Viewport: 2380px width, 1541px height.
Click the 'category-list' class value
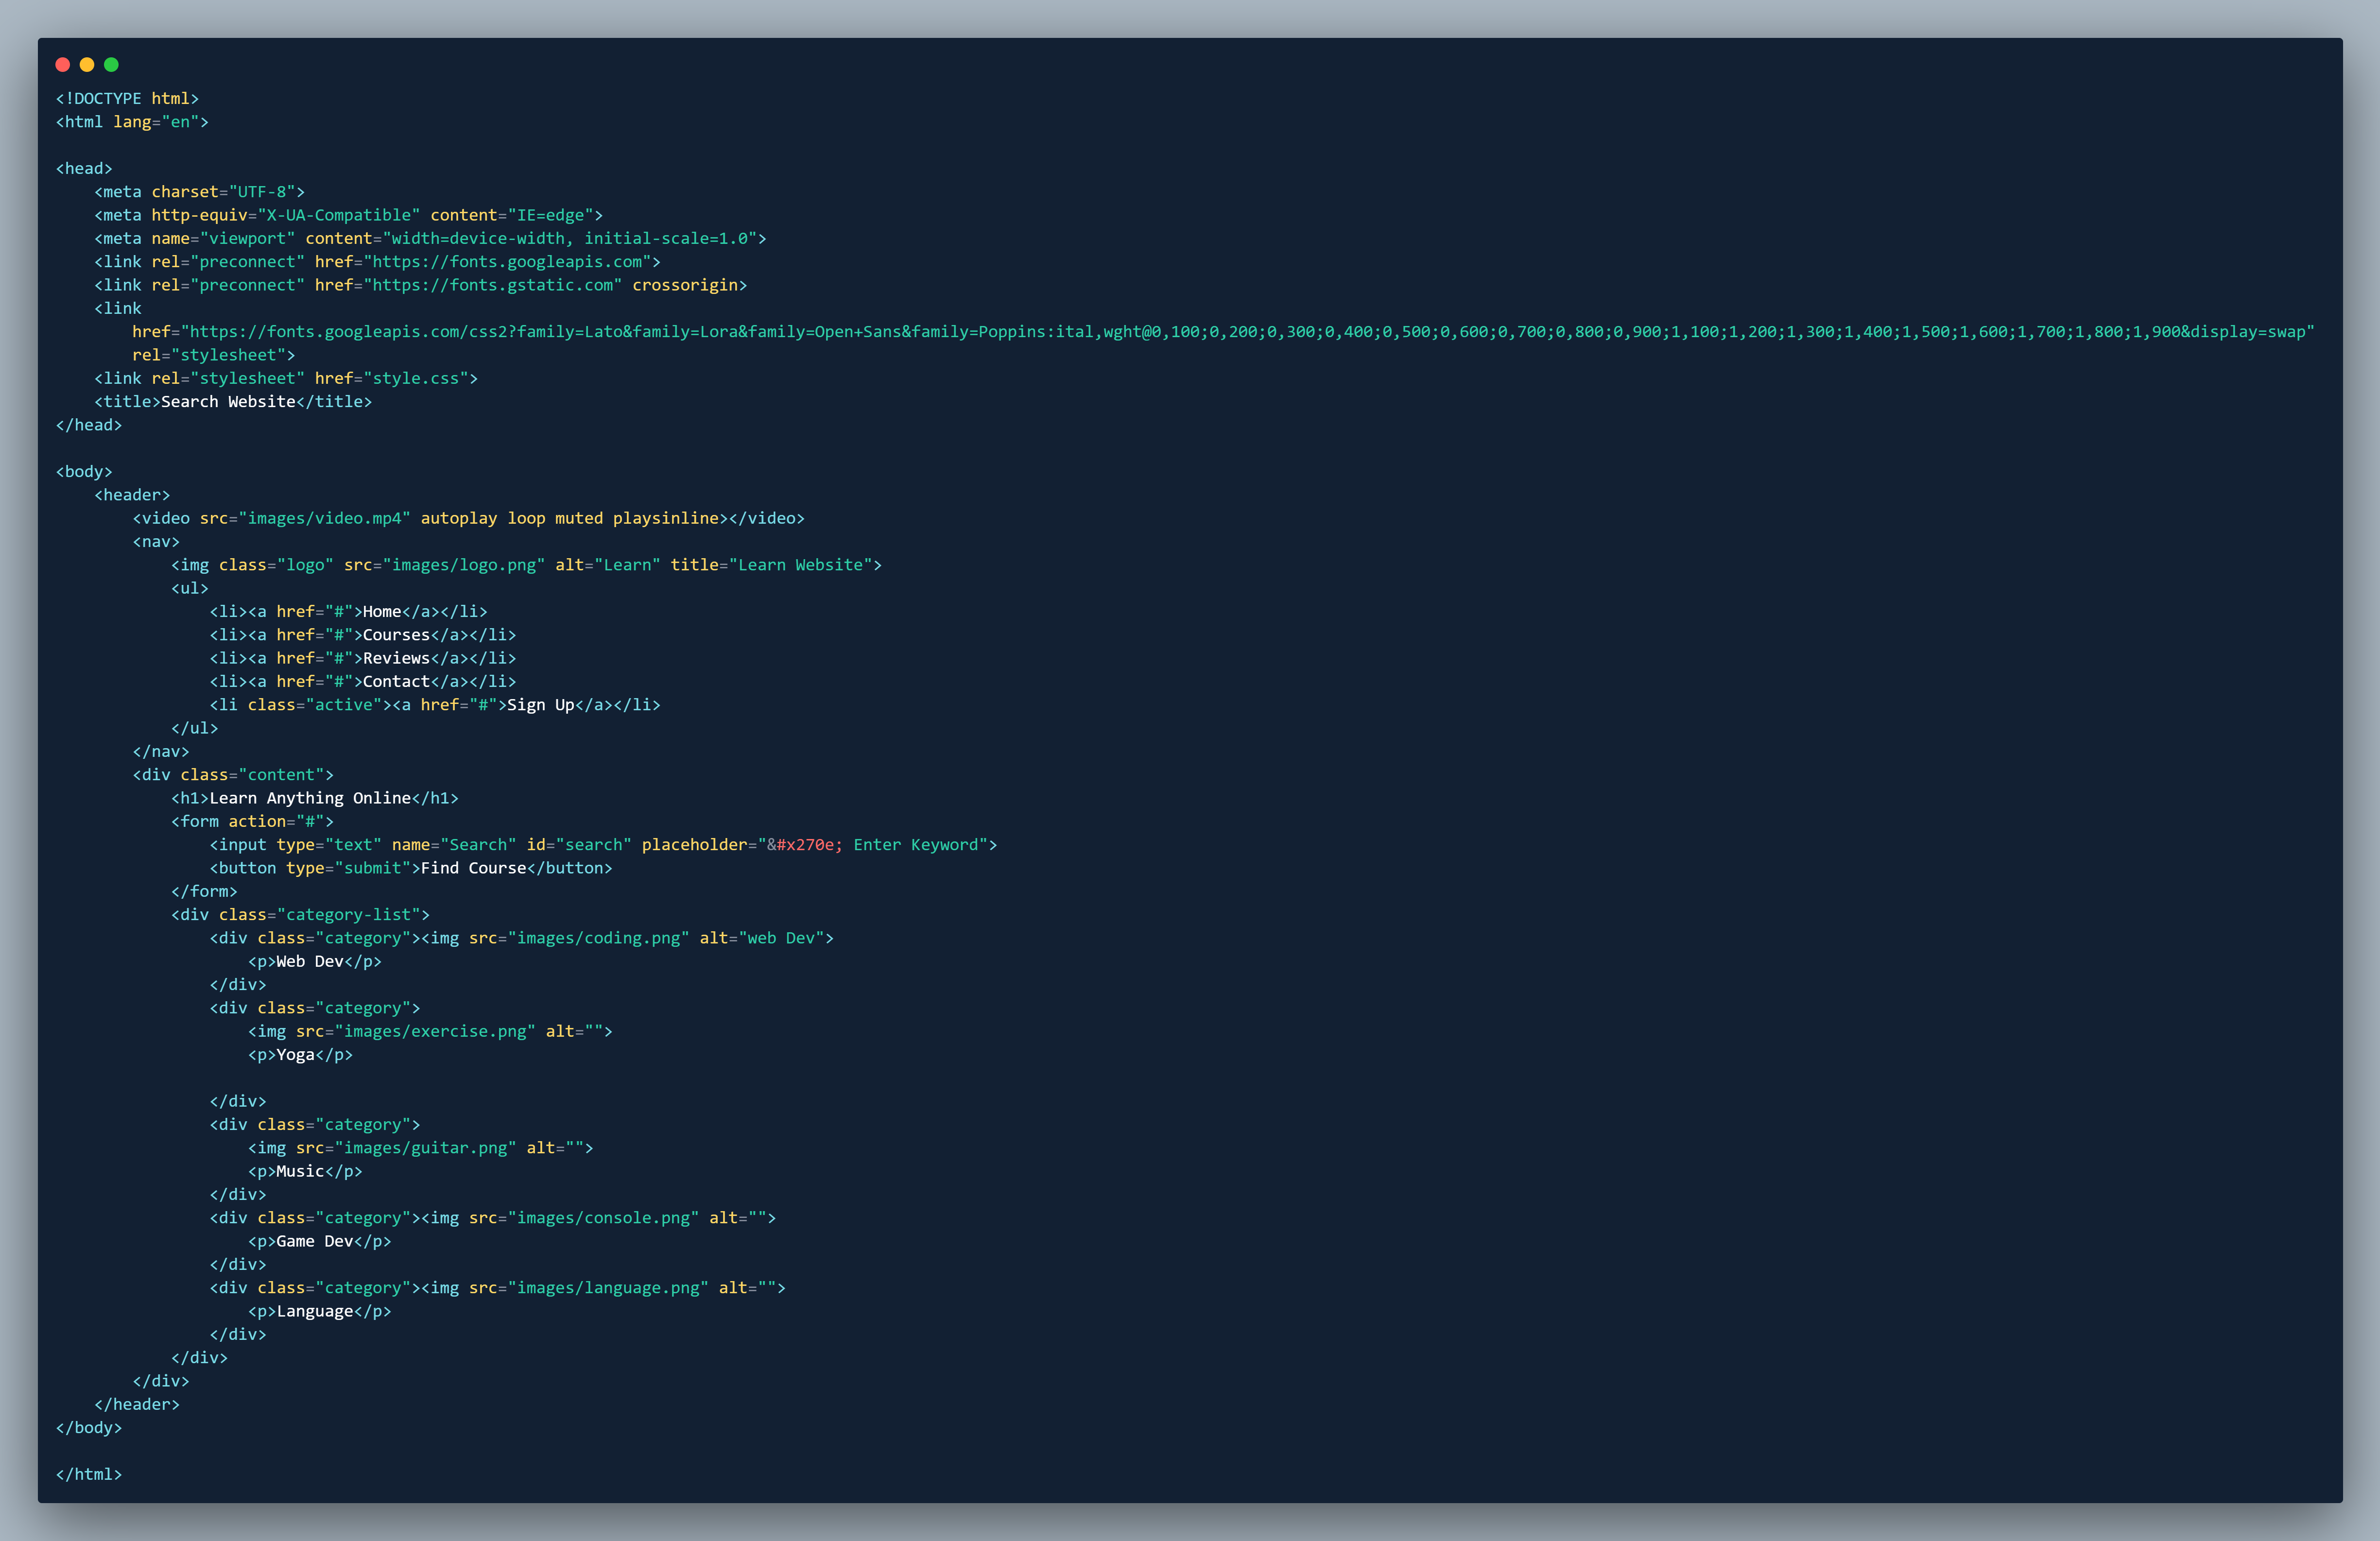349,915
